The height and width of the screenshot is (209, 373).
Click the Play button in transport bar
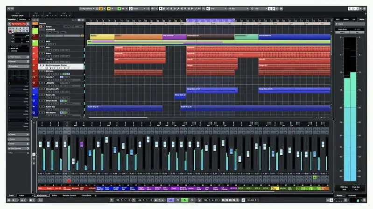pyautogui.click(x=185, y=200)
